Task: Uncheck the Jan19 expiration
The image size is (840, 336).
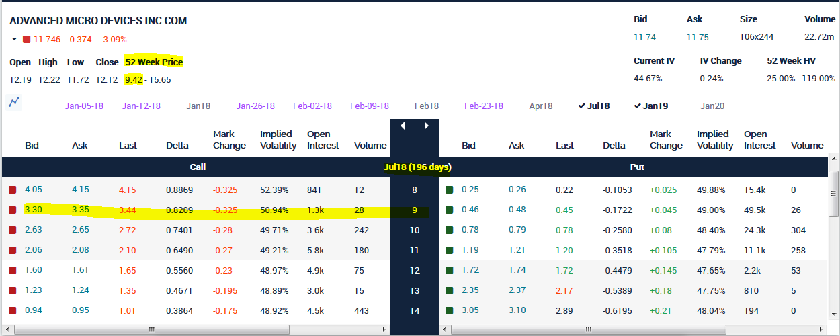Action: [x=650, y=106]
